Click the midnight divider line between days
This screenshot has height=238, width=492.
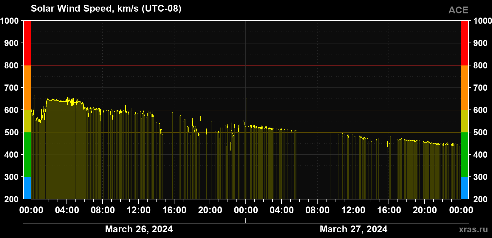click(246, 110)
